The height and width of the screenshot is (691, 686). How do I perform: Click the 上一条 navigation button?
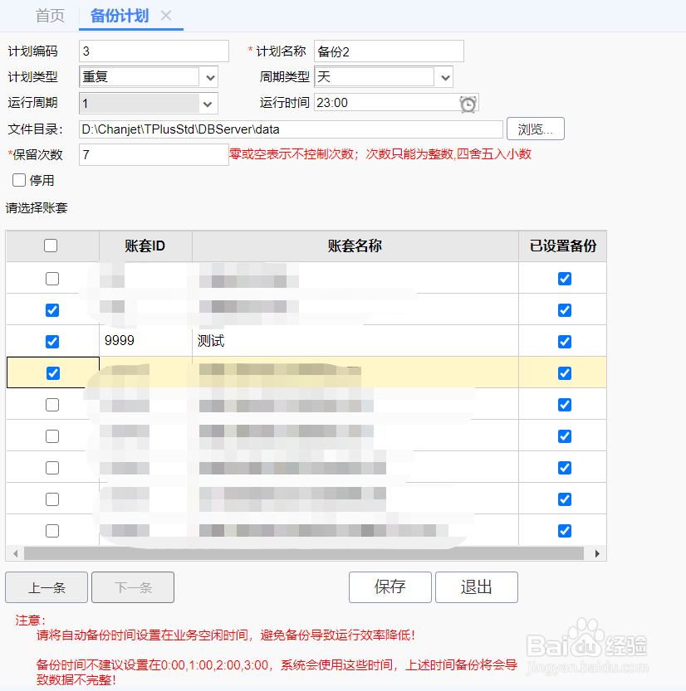pyautogui.click(x=46, y=586)
